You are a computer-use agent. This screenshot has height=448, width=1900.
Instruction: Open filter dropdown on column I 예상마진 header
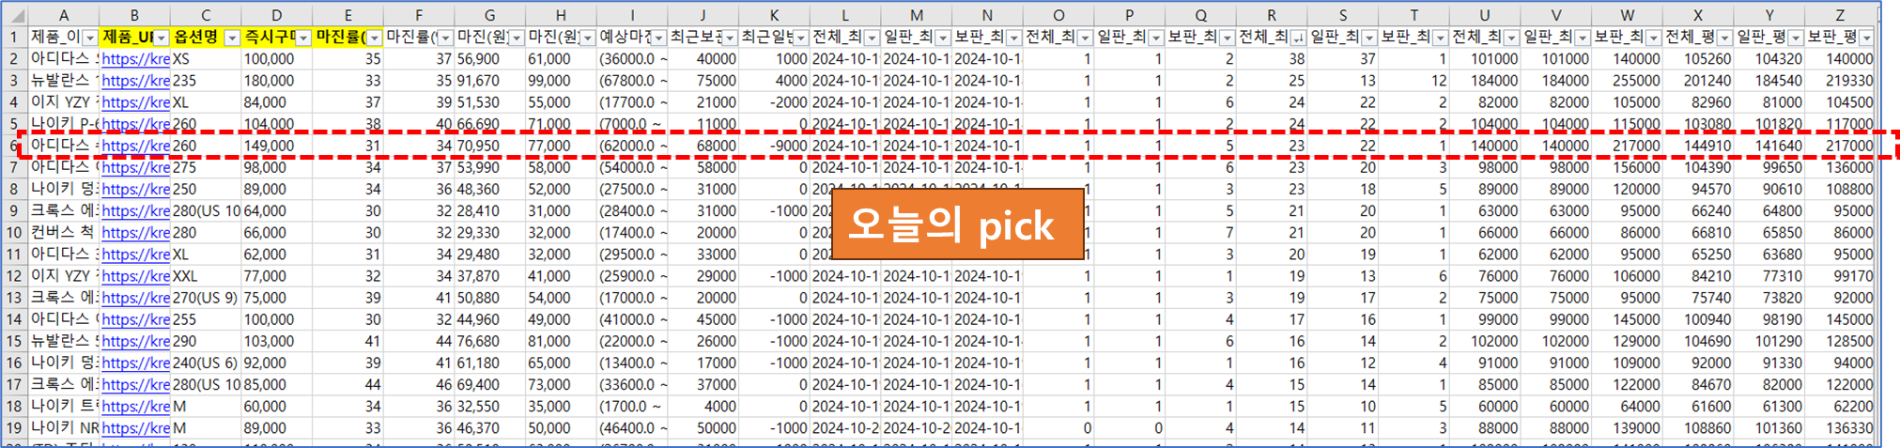pos(658,38)
